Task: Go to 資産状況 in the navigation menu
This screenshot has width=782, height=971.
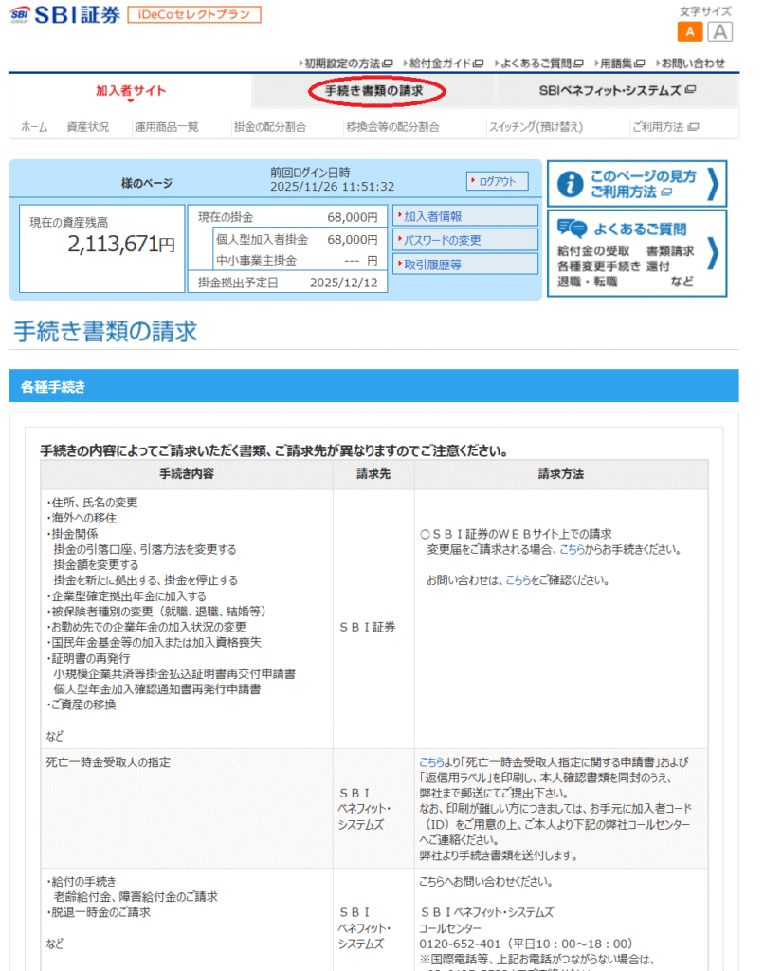Action: pyautogui.click(x=87, y=127)
